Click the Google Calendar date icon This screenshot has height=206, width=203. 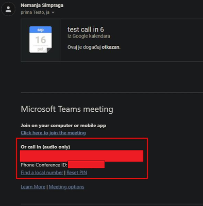click(x=41, y=40)
